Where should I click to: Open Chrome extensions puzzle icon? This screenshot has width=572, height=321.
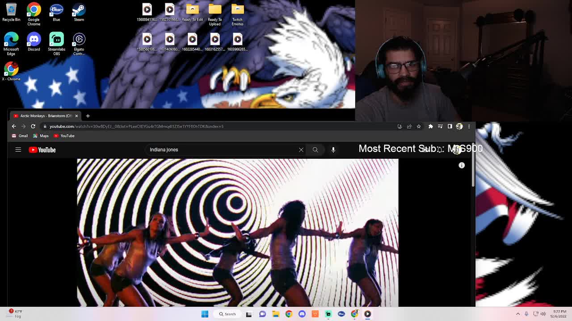click(x=431, y=126)
